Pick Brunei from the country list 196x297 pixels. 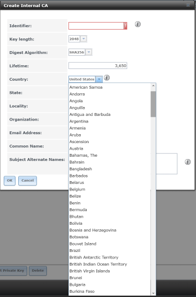(x=110, y=278)
